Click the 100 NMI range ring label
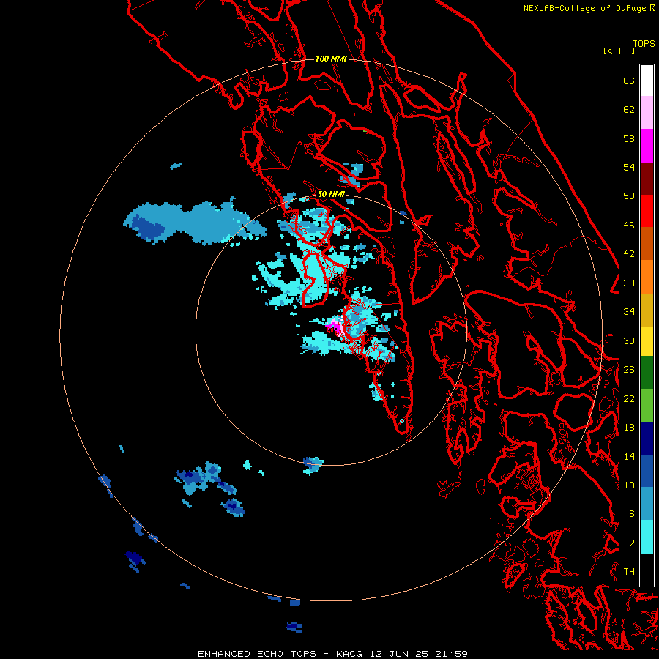The height and width of the screenshot is (659, 659). click(x=331, y=59)
